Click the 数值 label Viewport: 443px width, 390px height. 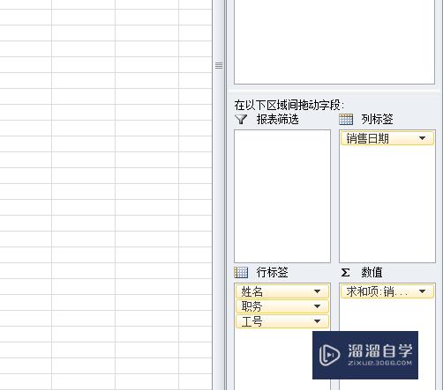372,273
